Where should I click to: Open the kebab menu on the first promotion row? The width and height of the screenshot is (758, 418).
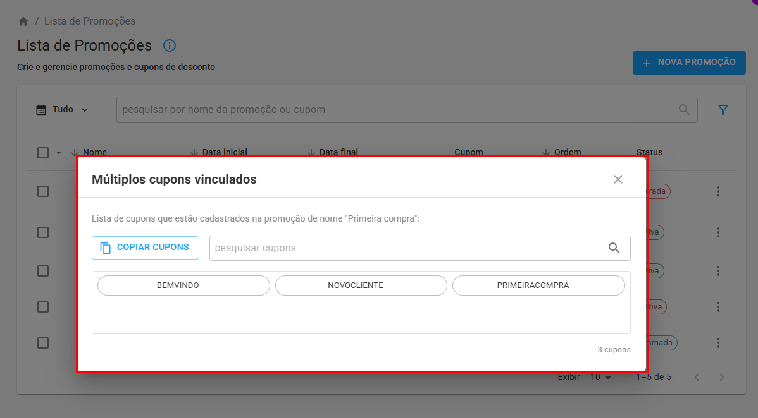tap(718, 191)
